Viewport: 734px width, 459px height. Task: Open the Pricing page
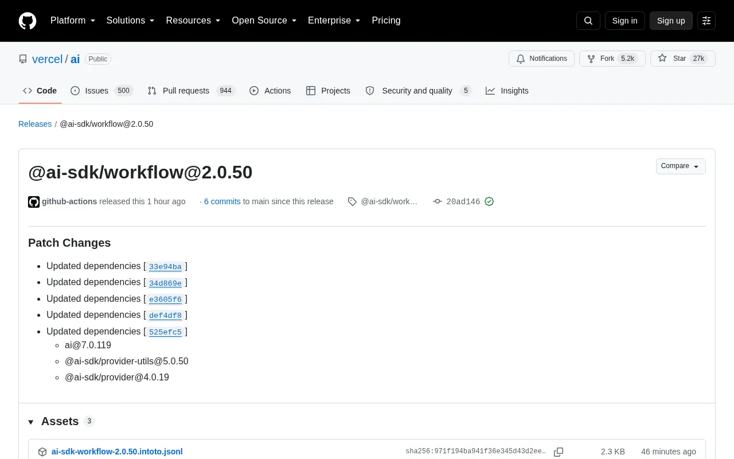(386, 21)
